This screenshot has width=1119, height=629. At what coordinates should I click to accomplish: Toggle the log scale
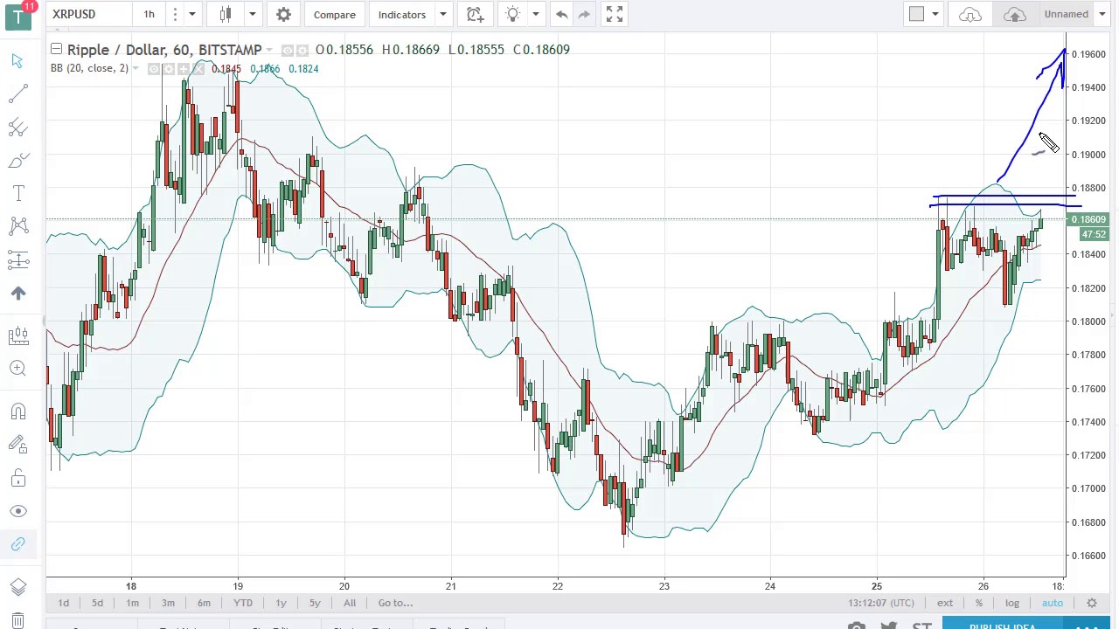coord(1011,603)
